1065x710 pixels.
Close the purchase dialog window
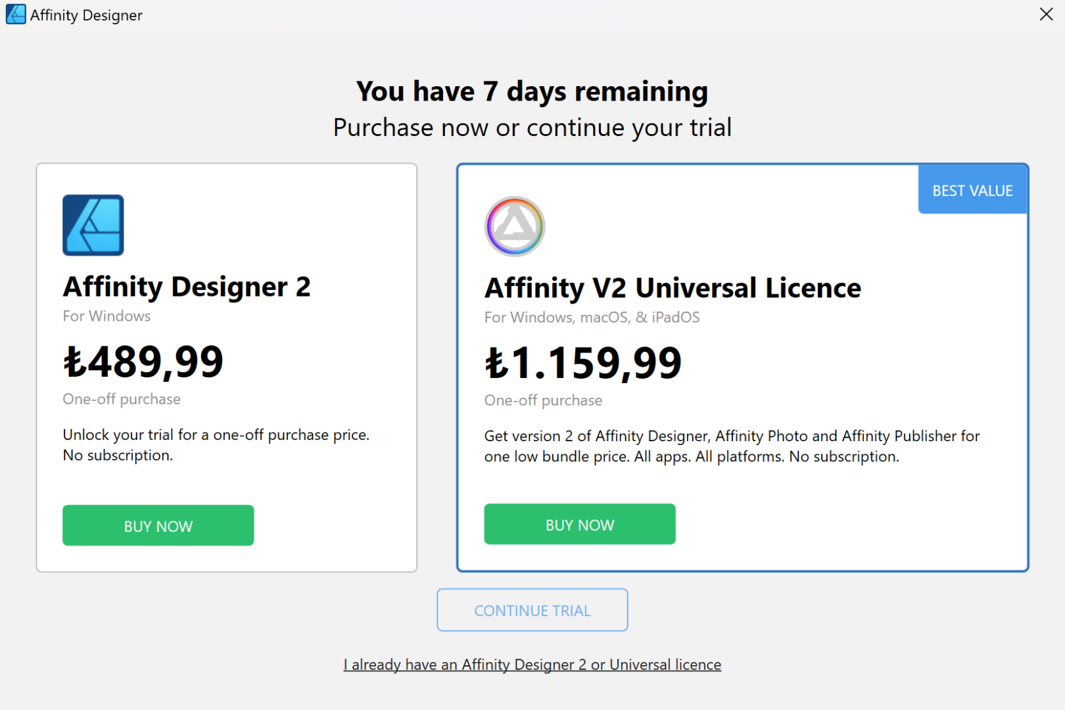tap(1046, 14)
